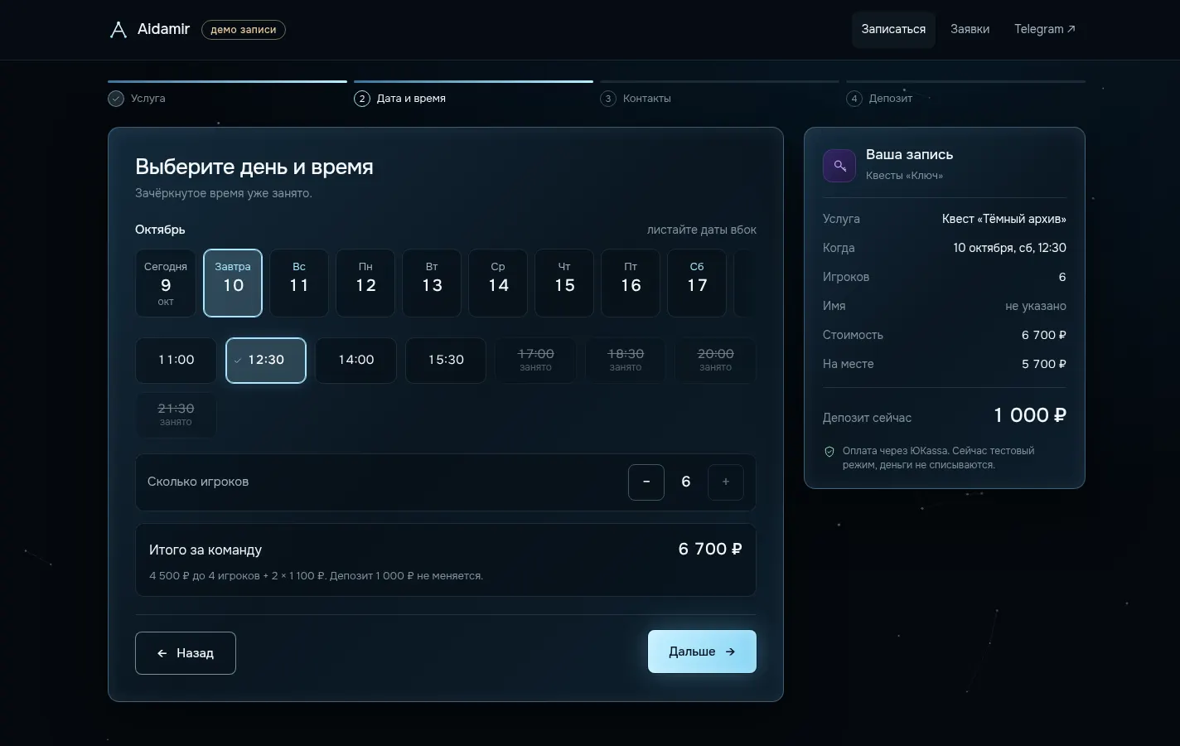Click the occupied 20:00 slot
This screenshot has width=1180, height=746.
[716, 361]
